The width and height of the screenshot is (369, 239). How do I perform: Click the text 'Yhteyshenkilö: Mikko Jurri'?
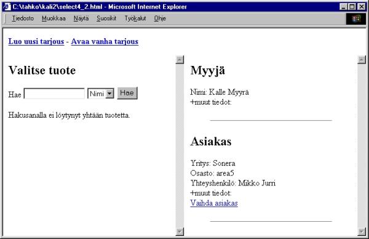[232, 183]
